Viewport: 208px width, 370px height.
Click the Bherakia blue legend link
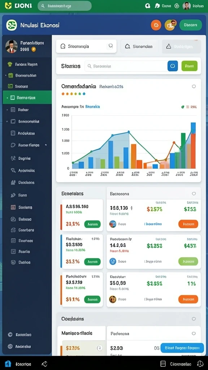[92, 107]
